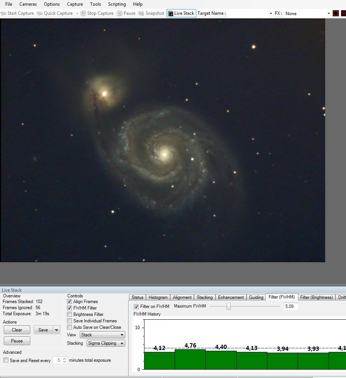The image size is (346, 378).
Task: Click the FWHM History bar labeled 4,76
Action: [190, 359]
